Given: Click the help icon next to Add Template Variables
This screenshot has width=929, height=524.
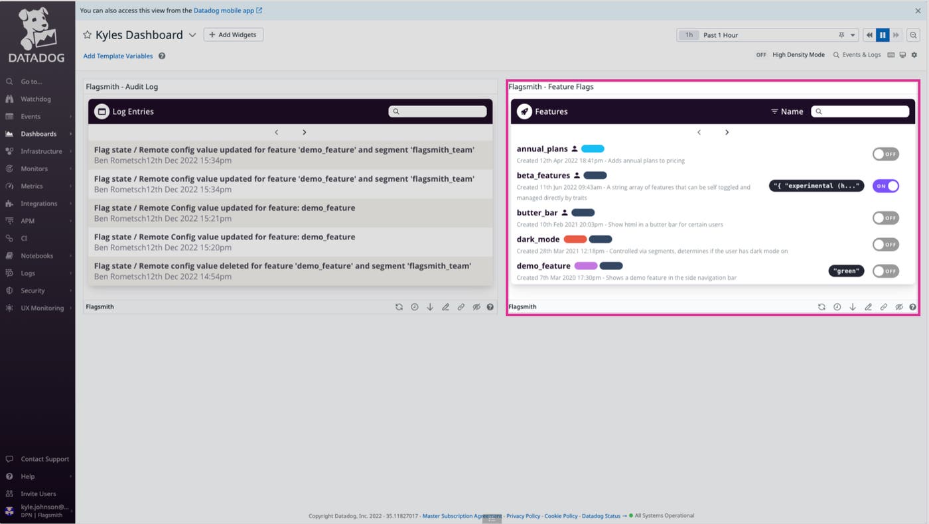Looking at the screenshot, I should point(162,56).
